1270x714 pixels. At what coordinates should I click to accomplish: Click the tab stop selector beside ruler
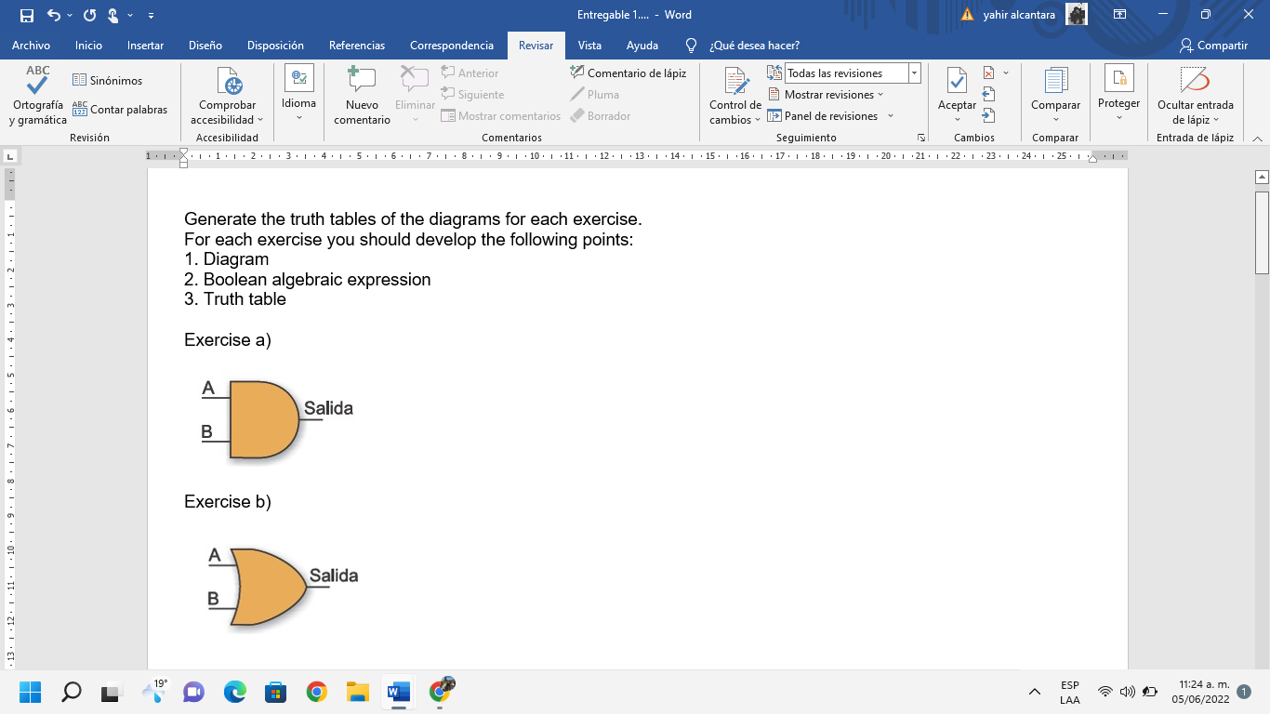click(x=9, y=156)
